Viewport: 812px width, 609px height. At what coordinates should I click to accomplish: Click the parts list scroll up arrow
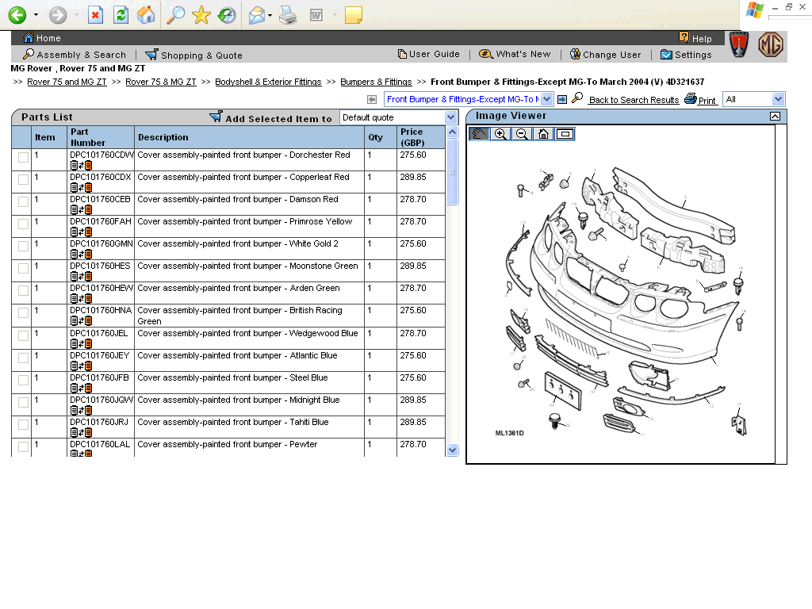point(452,132)
